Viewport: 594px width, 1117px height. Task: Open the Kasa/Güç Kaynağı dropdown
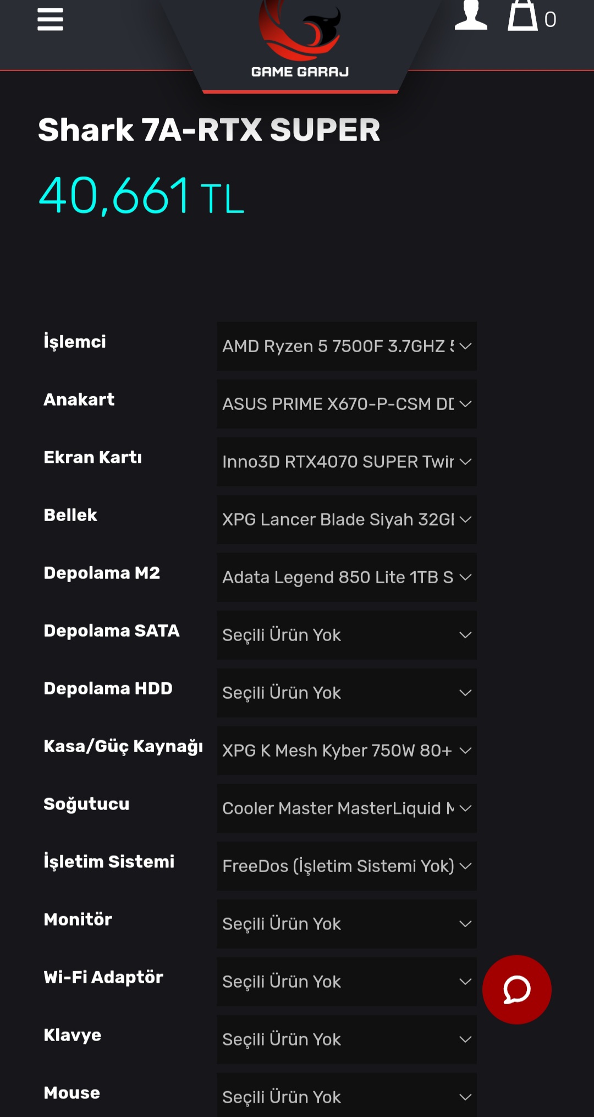point(346,751)
